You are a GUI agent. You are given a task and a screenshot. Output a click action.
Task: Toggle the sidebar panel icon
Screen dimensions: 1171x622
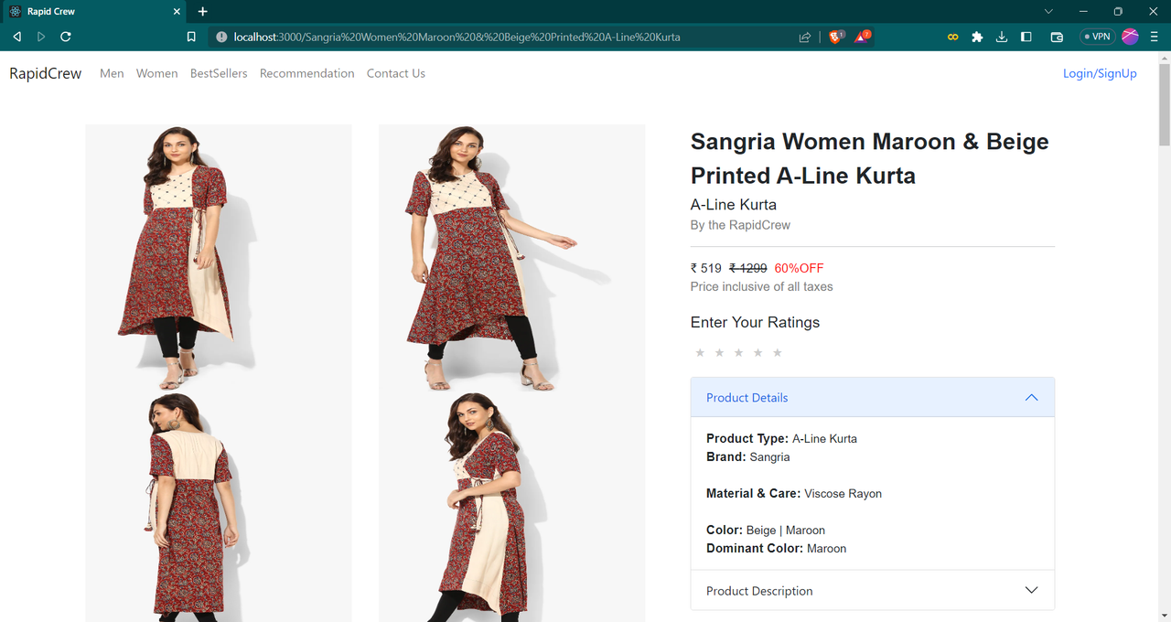1026,38
